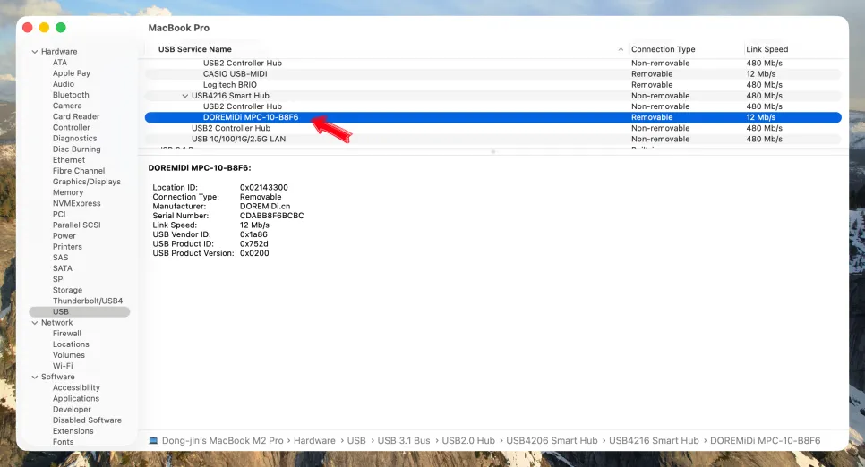Select the CASIO USB-MIDI device row
865x467 pixels.
click(x=493, y=74)
